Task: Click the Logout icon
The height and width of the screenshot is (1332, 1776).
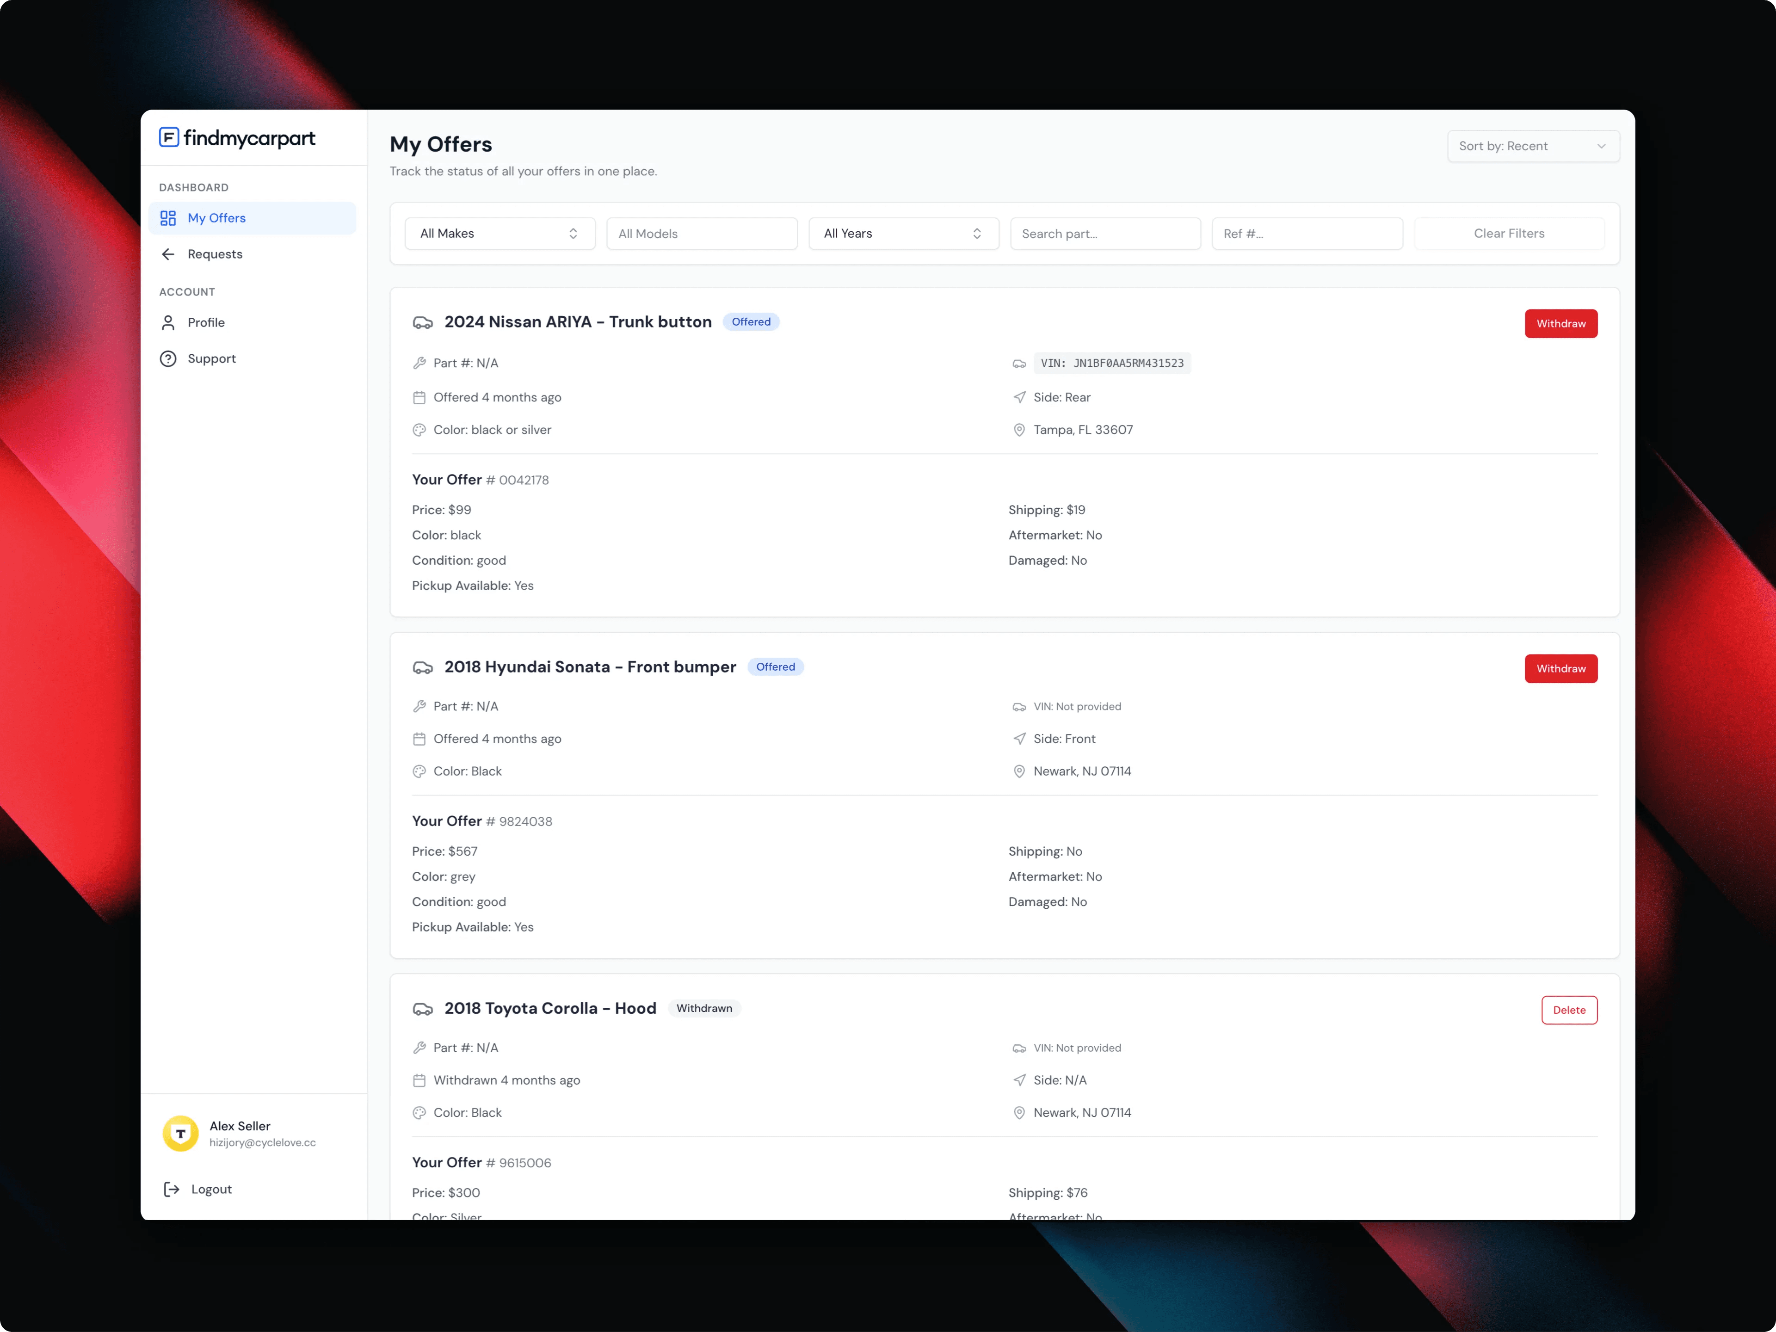Action: [x=171, y=1189]
